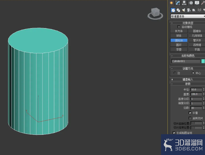Enable the 自动栅格 checkbox
This screenshot has height=155, width=205.
tap(179, 27)
